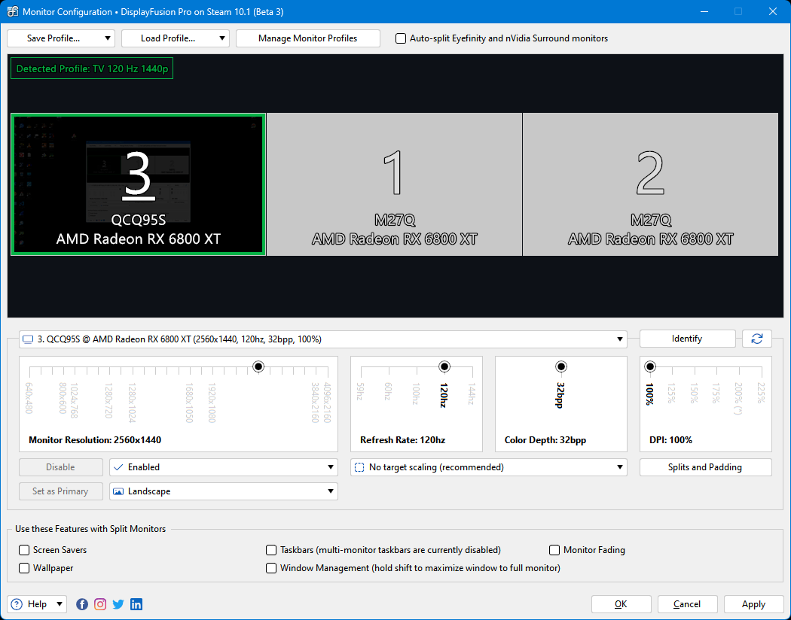Image resolution: width=791 pixels, height=620 pixels.
Task: Click the Apply button
Action: click(x=753, y=604)
